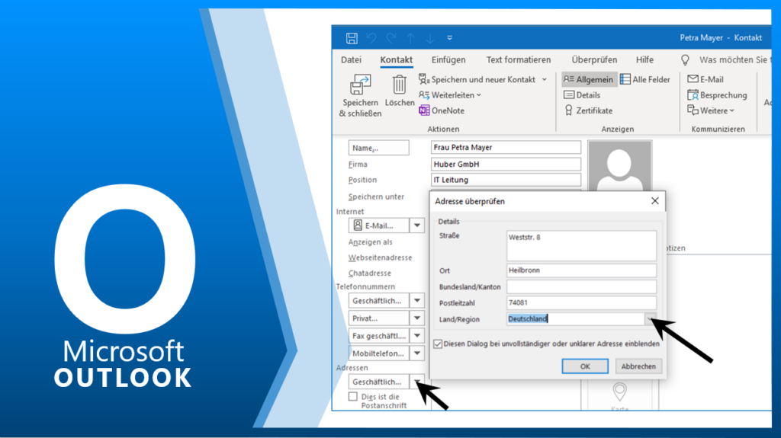The image size is (781, 438).
Task: Click the contact photo placeholder
Action: (619, 166)
